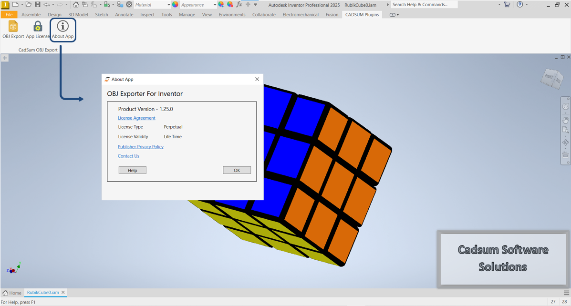Close the RubikCube0.iam document tab
Viewport: 571px width, 306px height.
coord(63,292)
